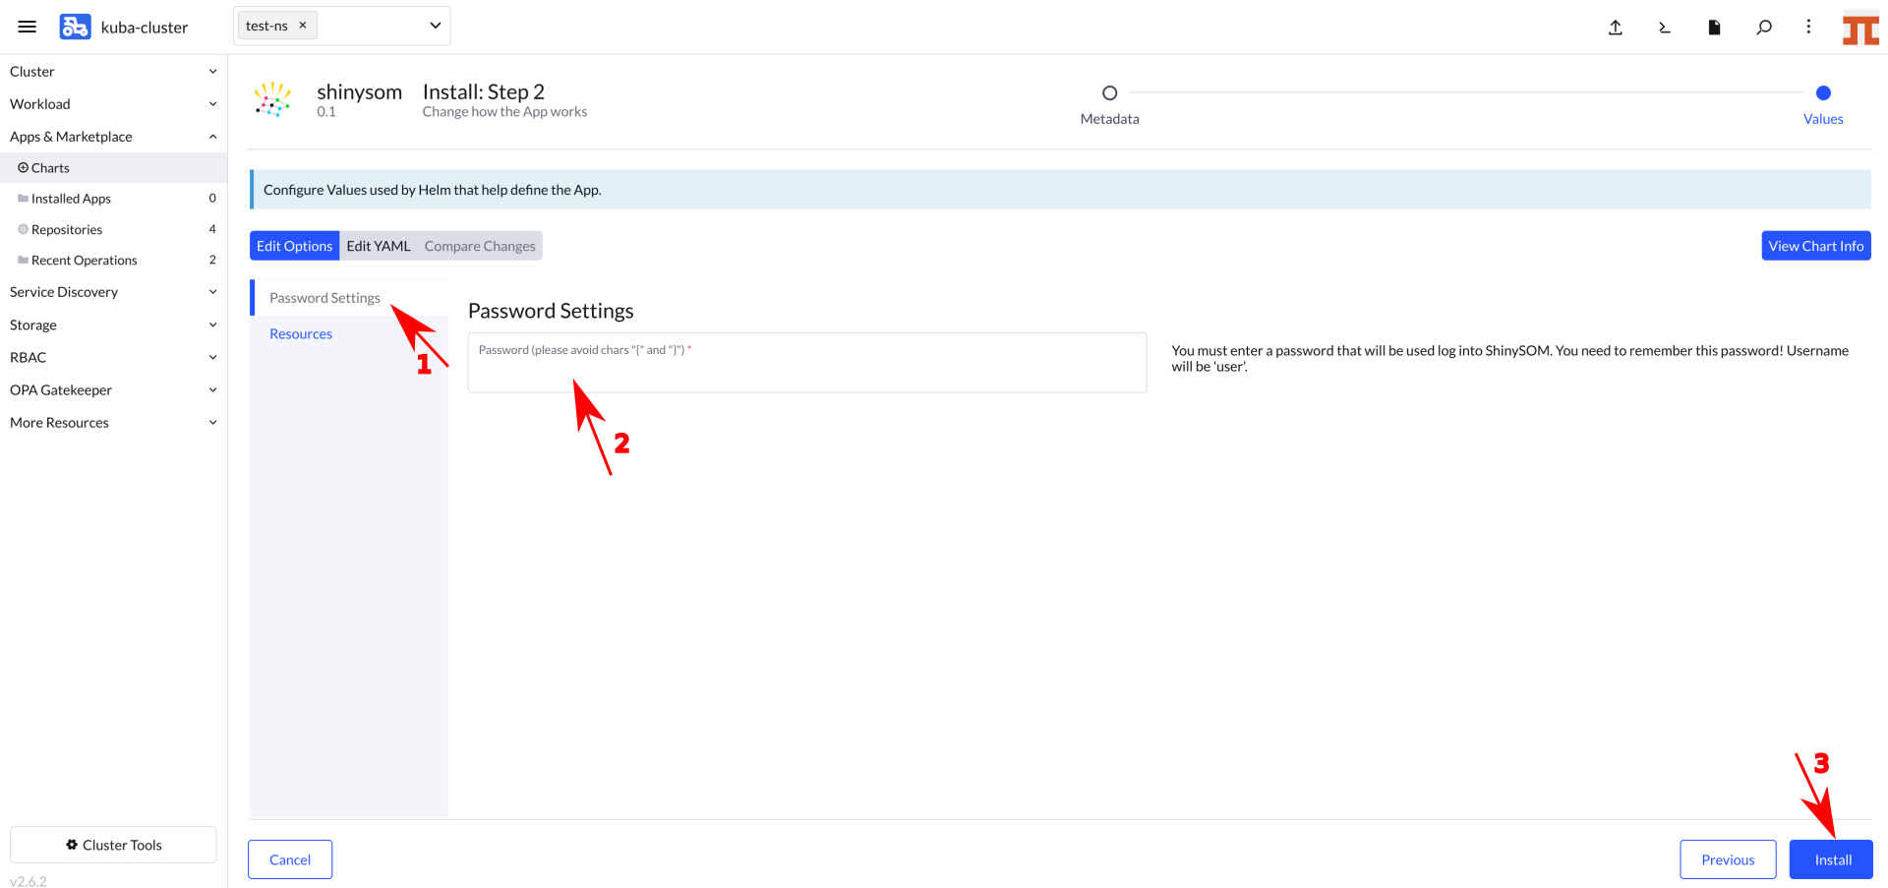Click the Password input field

(806, 362)
